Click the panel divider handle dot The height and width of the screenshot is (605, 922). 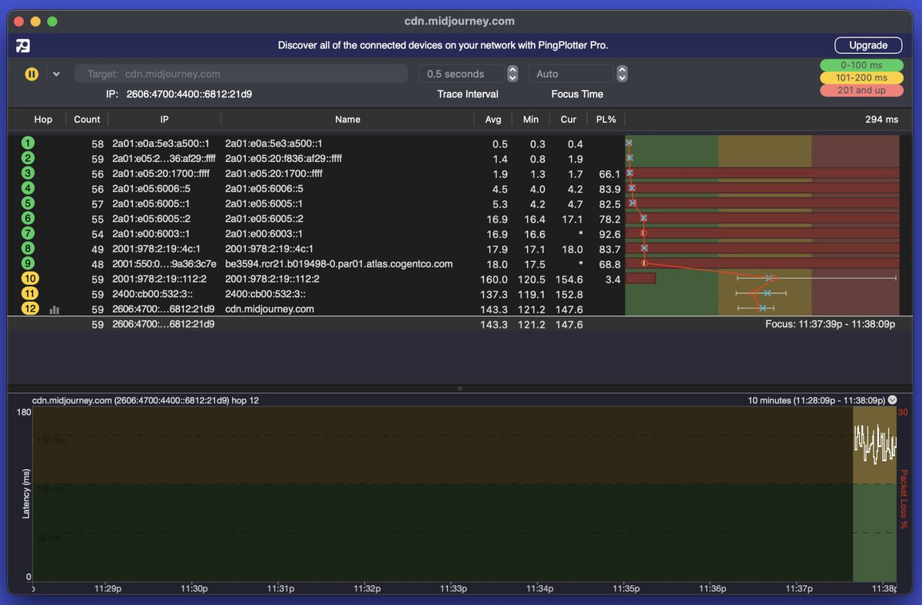(x=459, y=388)
